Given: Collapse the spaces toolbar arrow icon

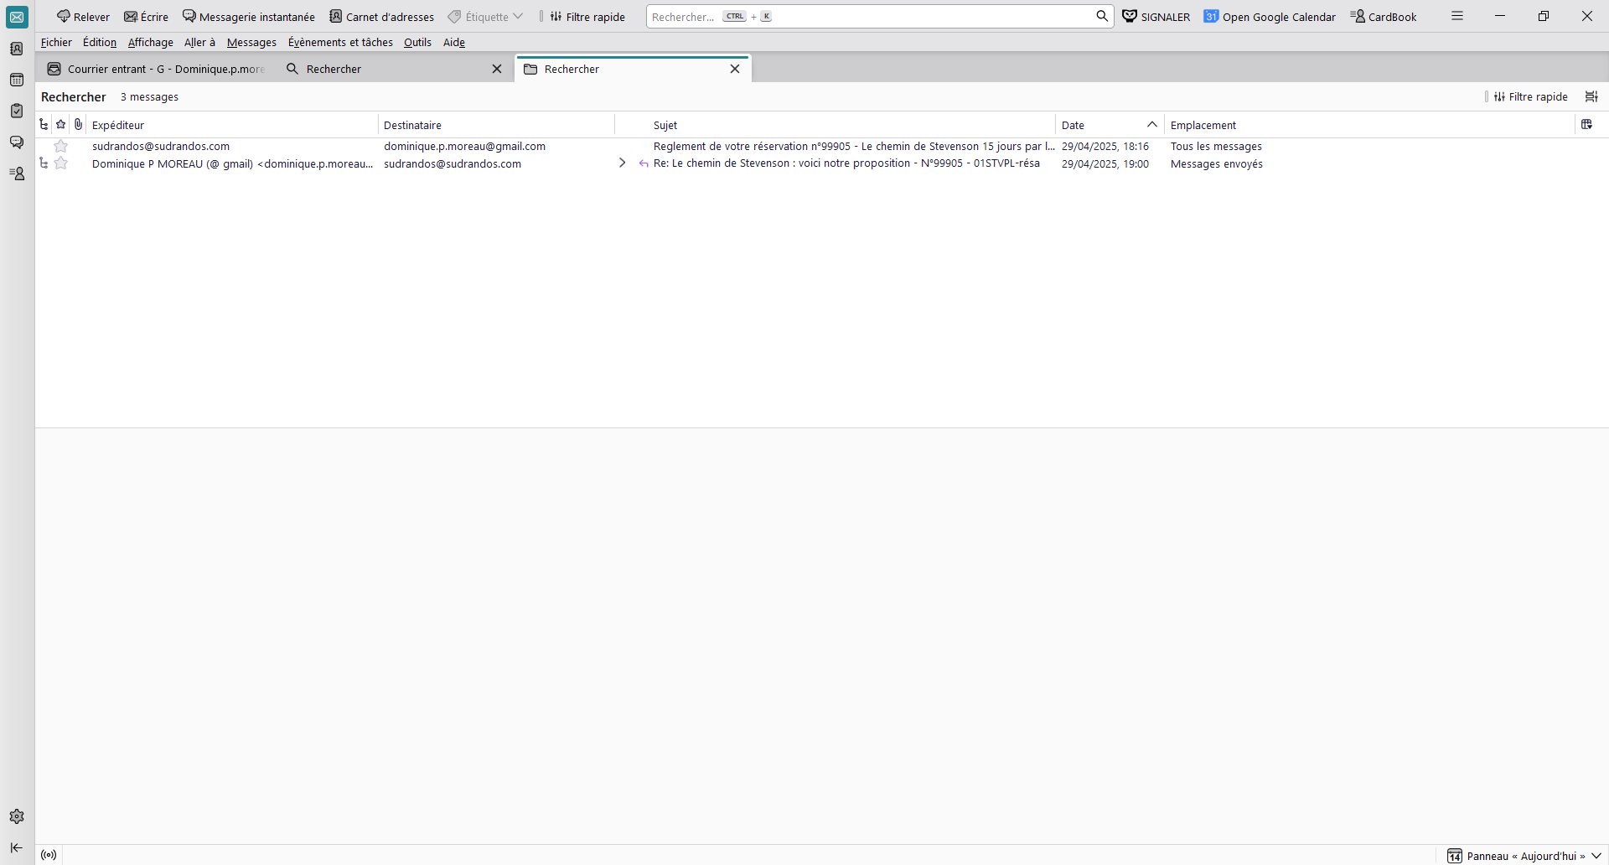Looking at the screenshot, I should click(17, 847).
